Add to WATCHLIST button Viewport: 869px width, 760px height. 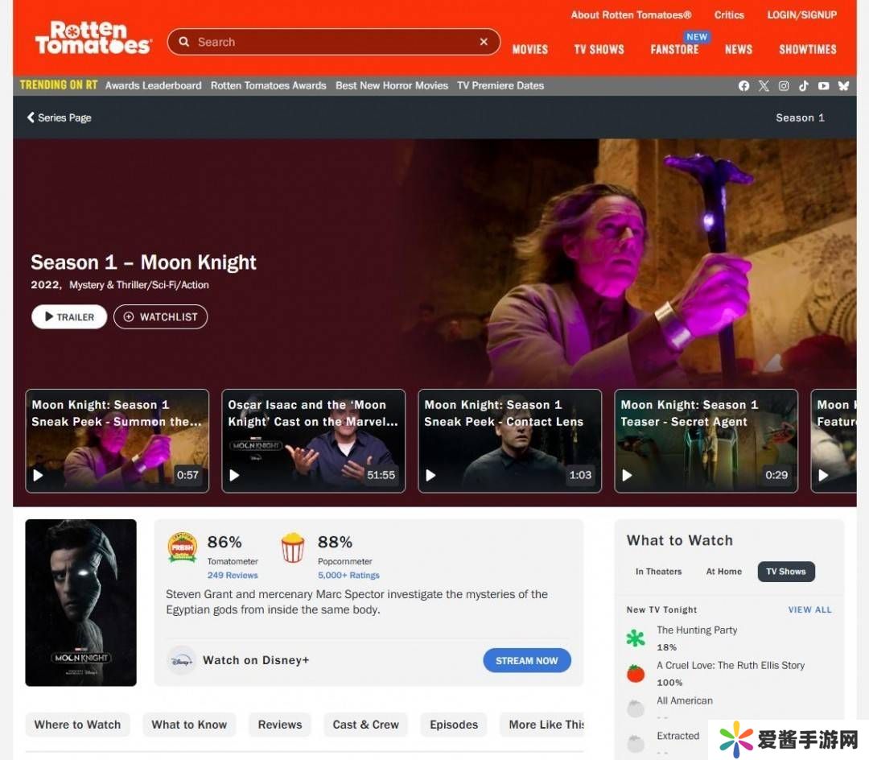(x=160, y=317)
